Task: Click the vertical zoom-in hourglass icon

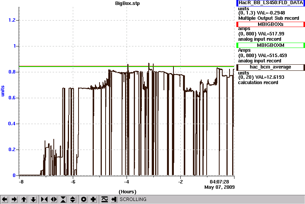Action: (x=63, y=199)
